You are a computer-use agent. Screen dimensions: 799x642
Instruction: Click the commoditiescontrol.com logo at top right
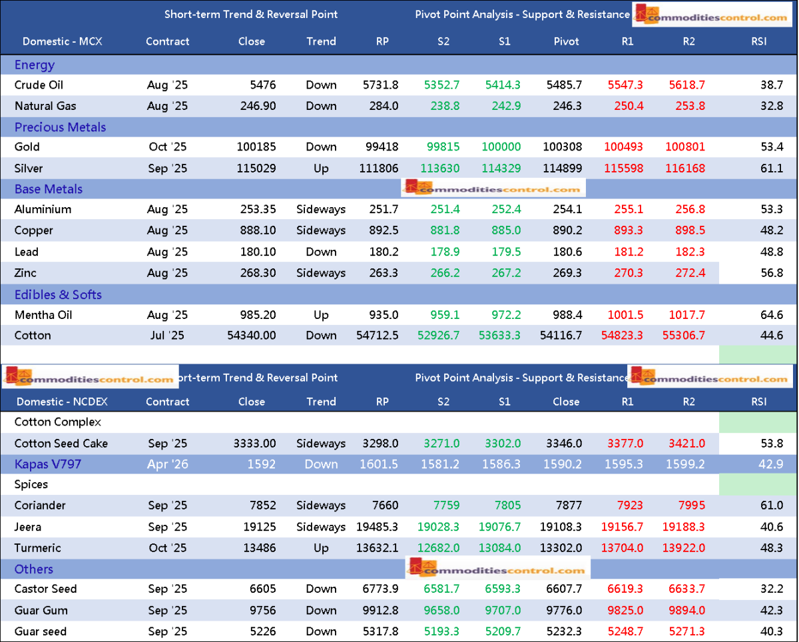(x=712, y=15)
